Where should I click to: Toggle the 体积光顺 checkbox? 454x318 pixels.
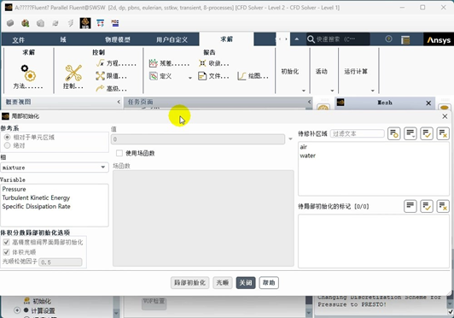click(6, 252)
